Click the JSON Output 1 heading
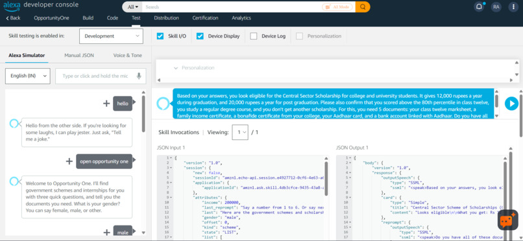 click(x=352, y=148)
